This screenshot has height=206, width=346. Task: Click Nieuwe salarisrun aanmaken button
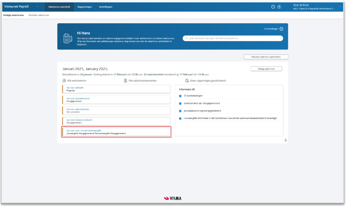point(266,57)
